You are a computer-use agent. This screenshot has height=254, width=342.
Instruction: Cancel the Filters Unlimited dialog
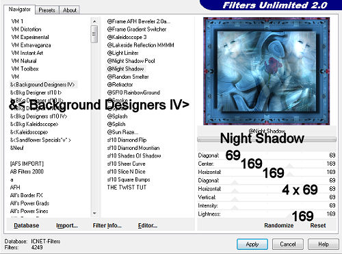(288, 244)
